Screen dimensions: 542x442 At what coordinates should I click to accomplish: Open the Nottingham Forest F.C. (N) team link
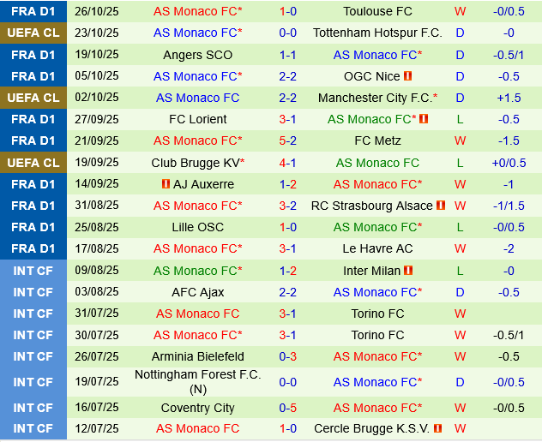[197, 382]
